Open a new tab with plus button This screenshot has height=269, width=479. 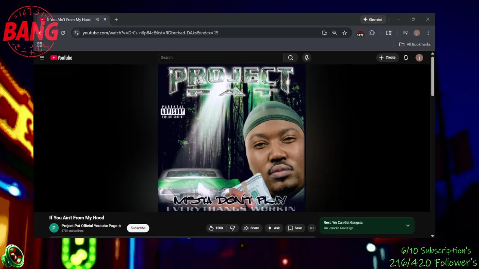[116, 19]
